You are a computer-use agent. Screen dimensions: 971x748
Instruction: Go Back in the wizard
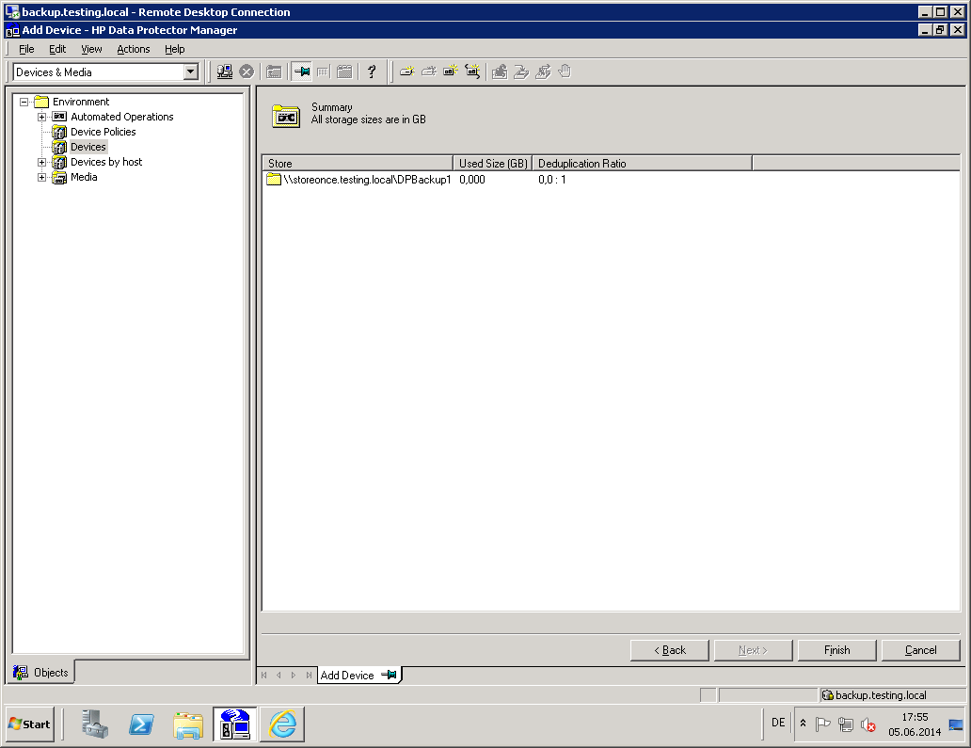[669, 650]
